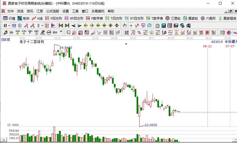Open the 9T四方形 tool
Image resolution: width=237 pixels, height=143 pixels.
(134, 18)
